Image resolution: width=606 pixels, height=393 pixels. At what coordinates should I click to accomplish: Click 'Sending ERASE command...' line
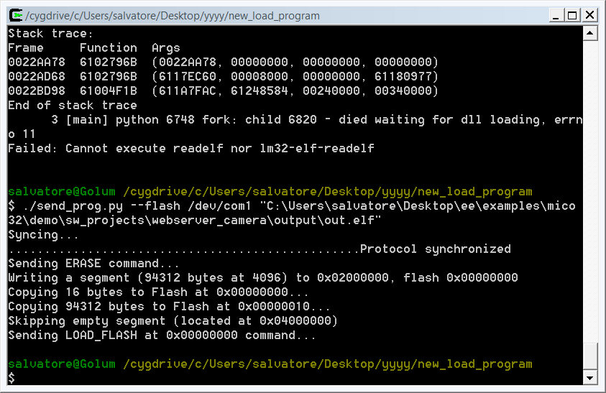94,264
